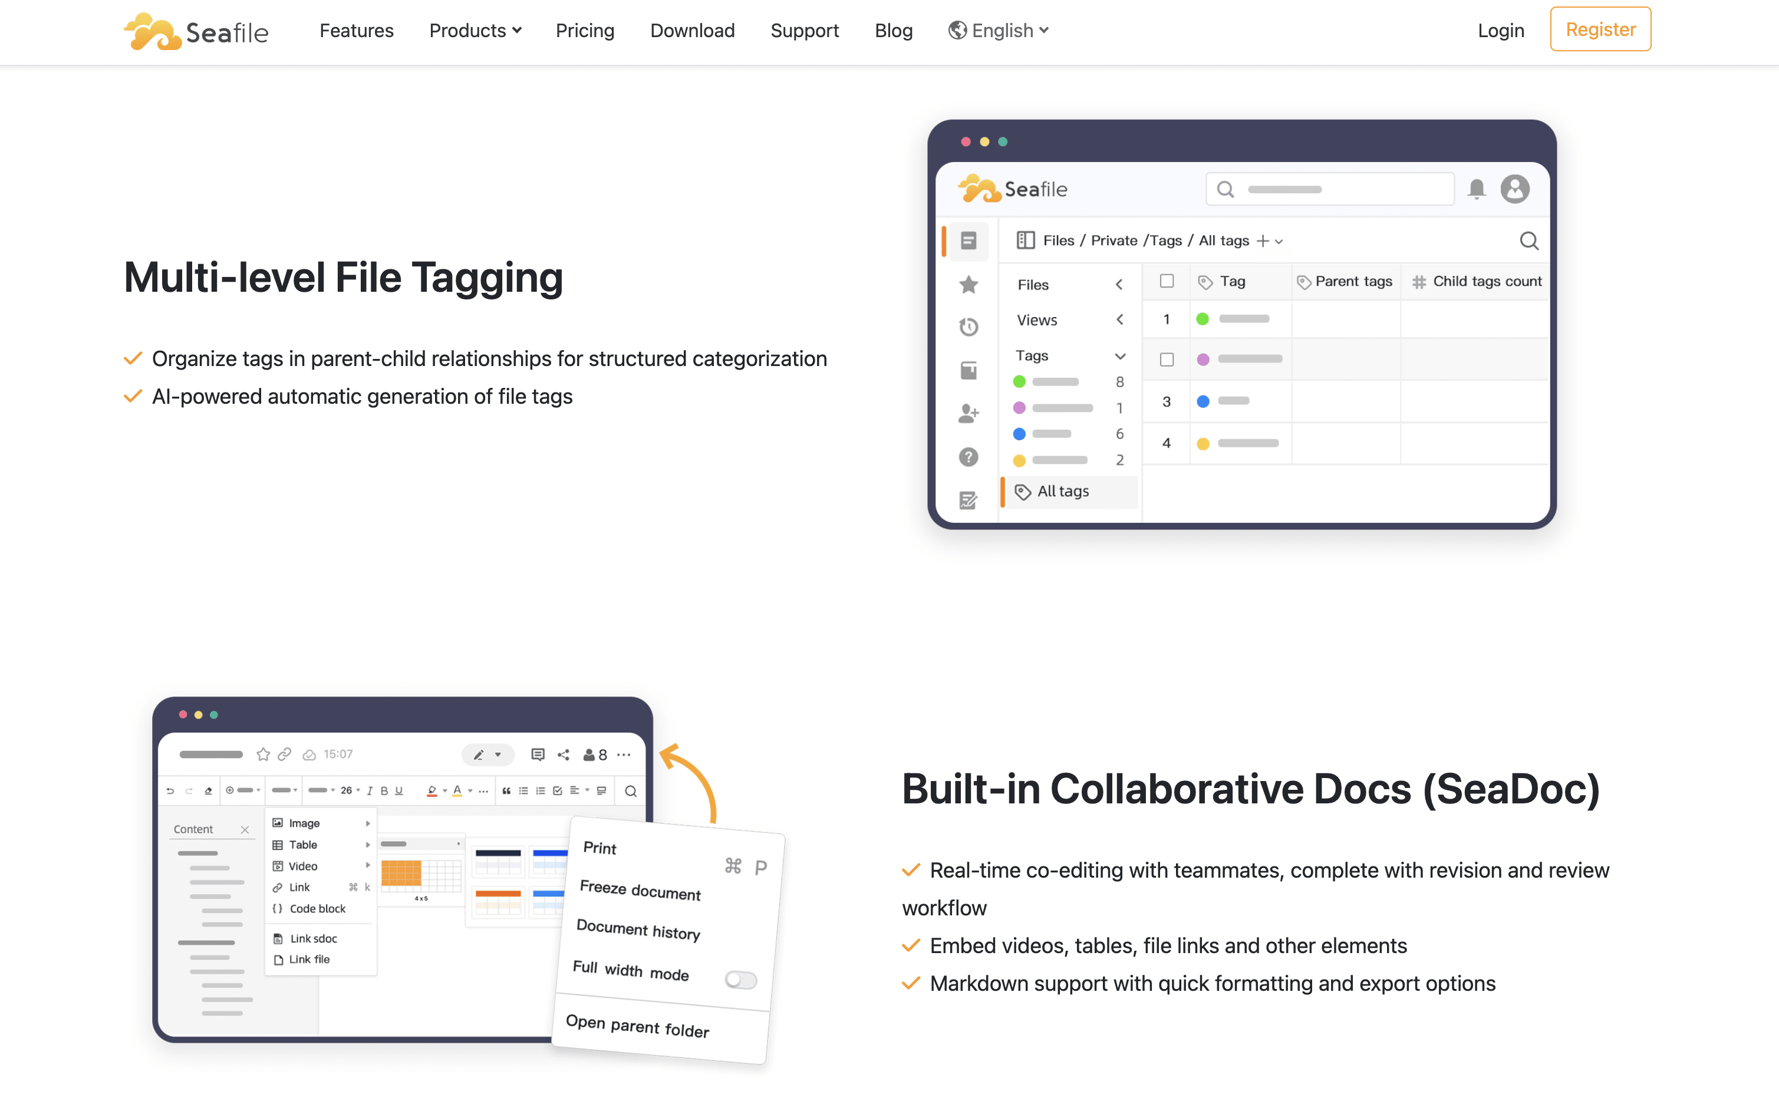Expand the Products dropdown menu
Image resolution: width=1779 pixels, height=1114 pixels.
[x=475, y=30]
